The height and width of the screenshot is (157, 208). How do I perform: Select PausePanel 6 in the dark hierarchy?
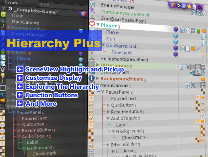click(x=30, y=112)
